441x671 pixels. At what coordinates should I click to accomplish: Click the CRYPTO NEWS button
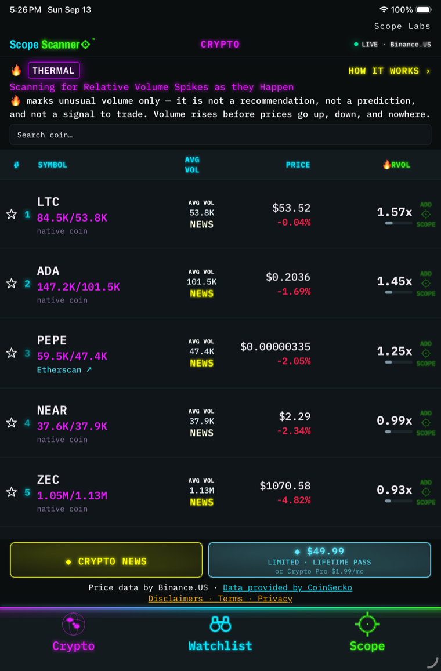coord(106,560)
